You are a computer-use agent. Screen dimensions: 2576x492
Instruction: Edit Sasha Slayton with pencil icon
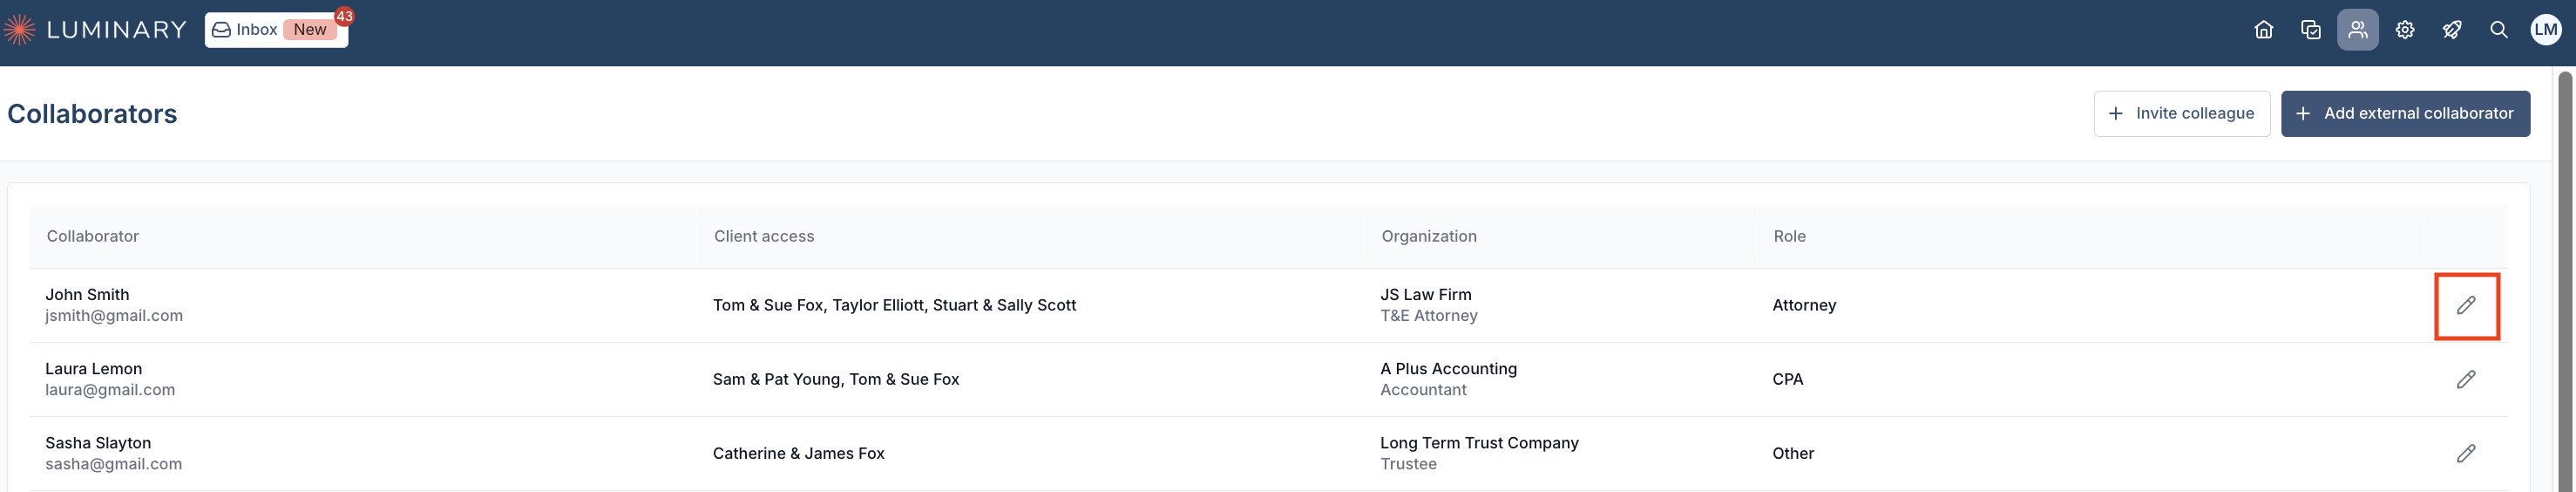[2466, 453]
